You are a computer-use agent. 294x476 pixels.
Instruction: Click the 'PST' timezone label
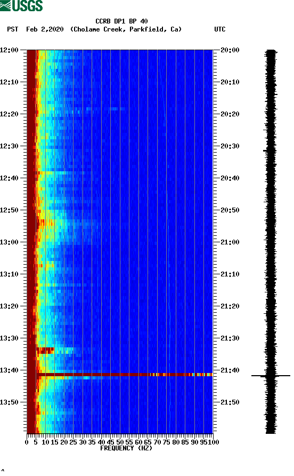tap(13, 29)
